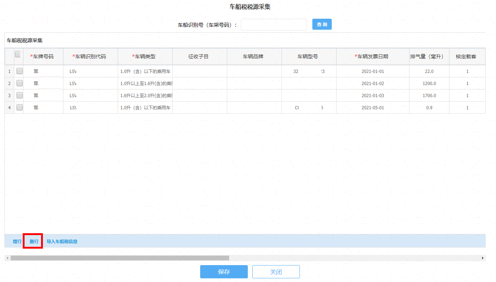
Task: Click the 征收子目 column header
Action: pos(200,56)
